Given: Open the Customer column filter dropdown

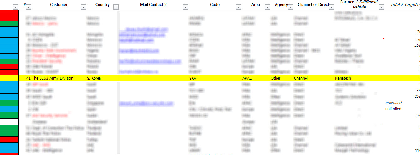Looking at the screenshot, I should tap(83, 7).
